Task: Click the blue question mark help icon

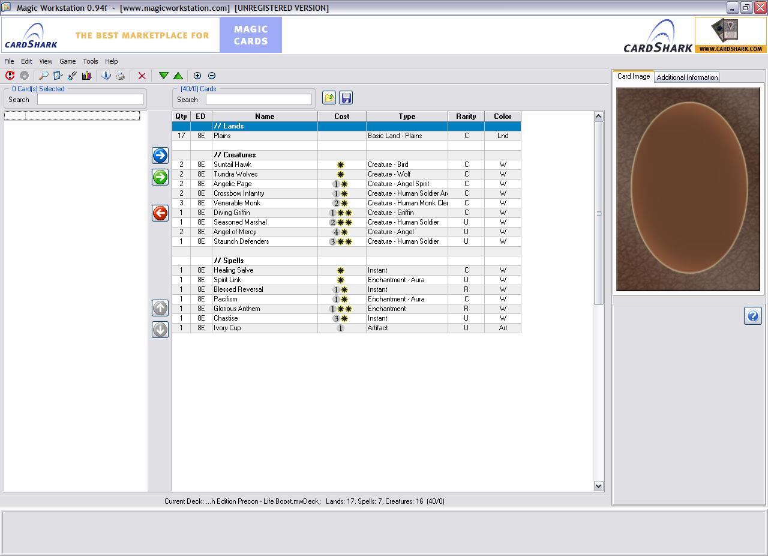Action: coord(753,316)
